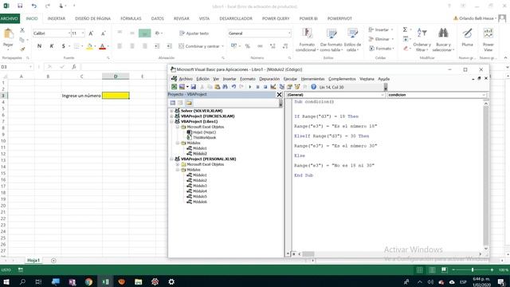Click the Undo arrow in the VBA toolbar
The width and height of the screenshot is (510, 287).
pos(233,87)
